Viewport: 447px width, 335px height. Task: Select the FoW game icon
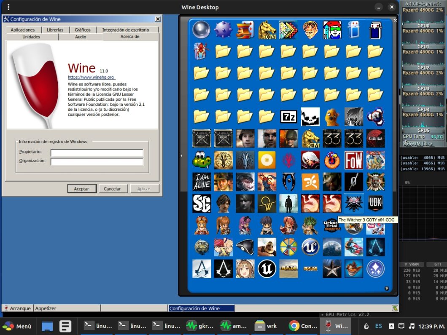[x=354, y=160]
